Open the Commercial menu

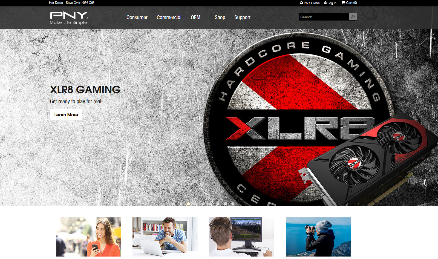pos(169,18)
